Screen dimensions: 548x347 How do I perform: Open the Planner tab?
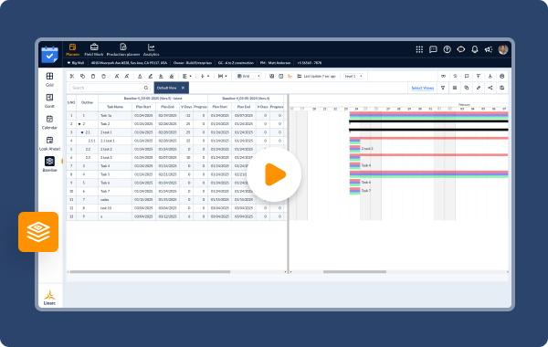pos(73,49)
